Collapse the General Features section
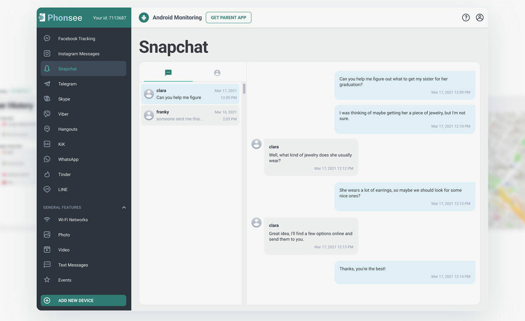 124,207
